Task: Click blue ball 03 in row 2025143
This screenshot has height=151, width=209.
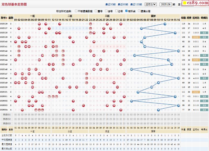Action: pyautogui.click(x=135, y=55)
